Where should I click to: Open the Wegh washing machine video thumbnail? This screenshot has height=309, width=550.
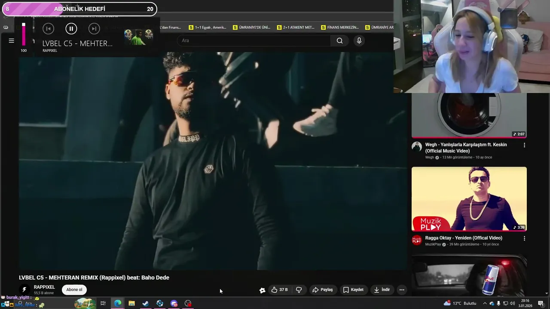click(469, 115)
